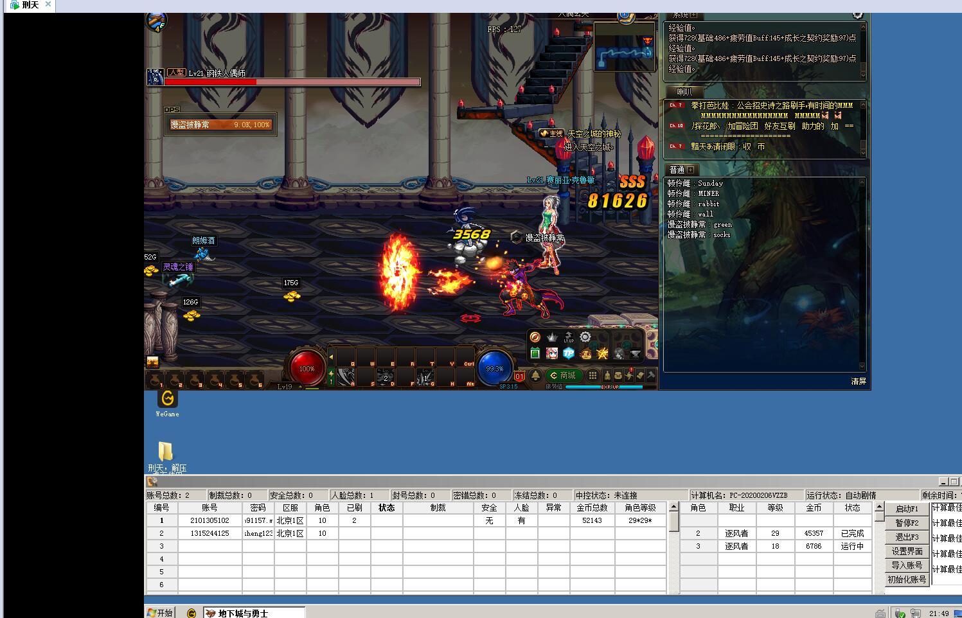The image size is (962, 618).
Task: Click the LV.UP level-up guide icon
Action: click(x=569, y=337)
